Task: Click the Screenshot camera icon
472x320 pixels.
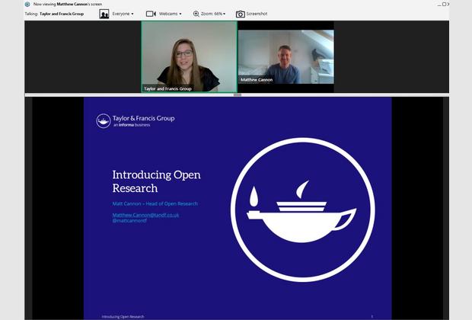Action: tap(241, 14)
